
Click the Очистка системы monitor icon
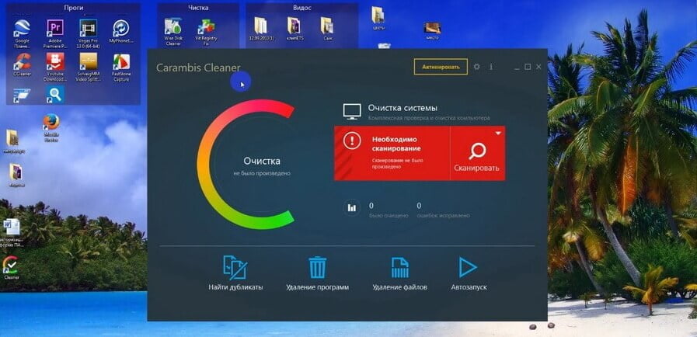coord(352,112)
